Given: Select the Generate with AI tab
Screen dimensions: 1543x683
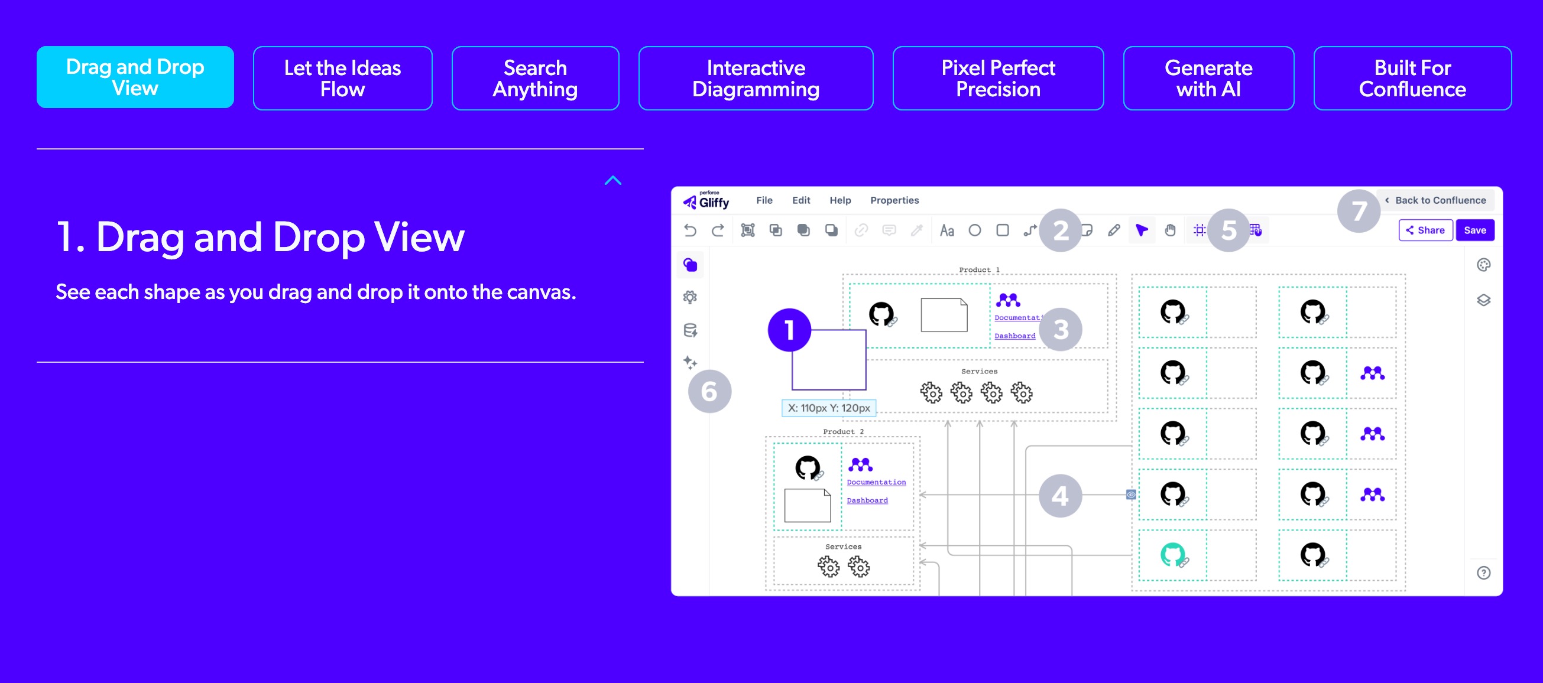Looking at the screenshot, I should (1208, 79).
